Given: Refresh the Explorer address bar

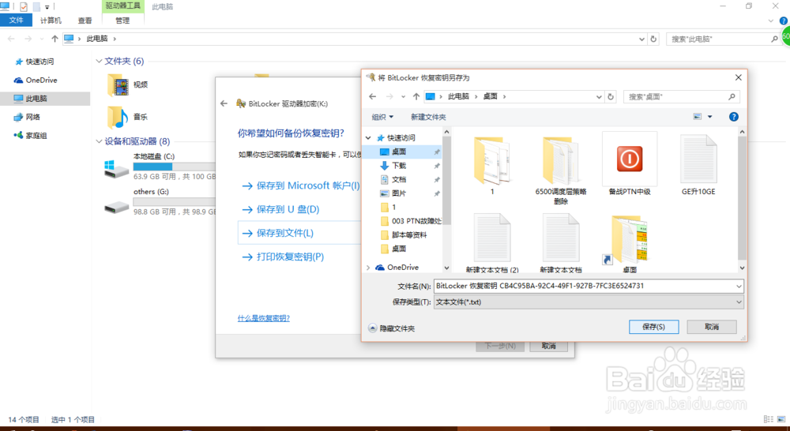Looking at the screenshot, I should click(653, 39).
